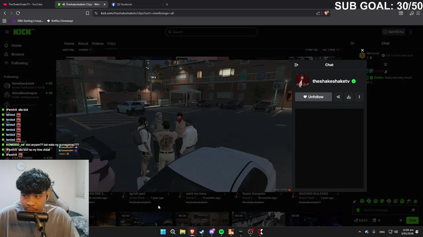Click the 6,810 channel points balance
This screenshot has height=237, width=423.
[x=361, y=220]
